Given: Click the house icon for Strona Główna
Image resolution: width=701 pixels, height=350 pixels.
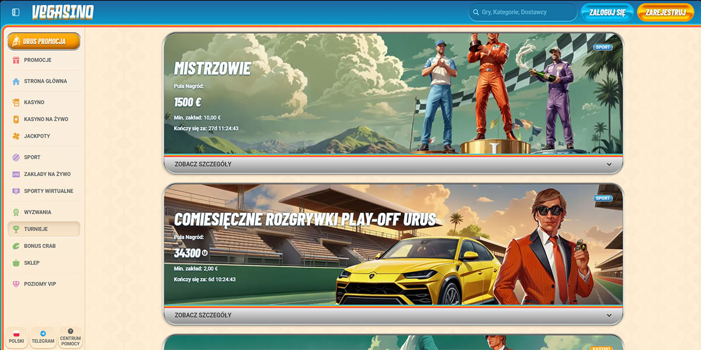Looking at the screenshot, I should (16, 82).
